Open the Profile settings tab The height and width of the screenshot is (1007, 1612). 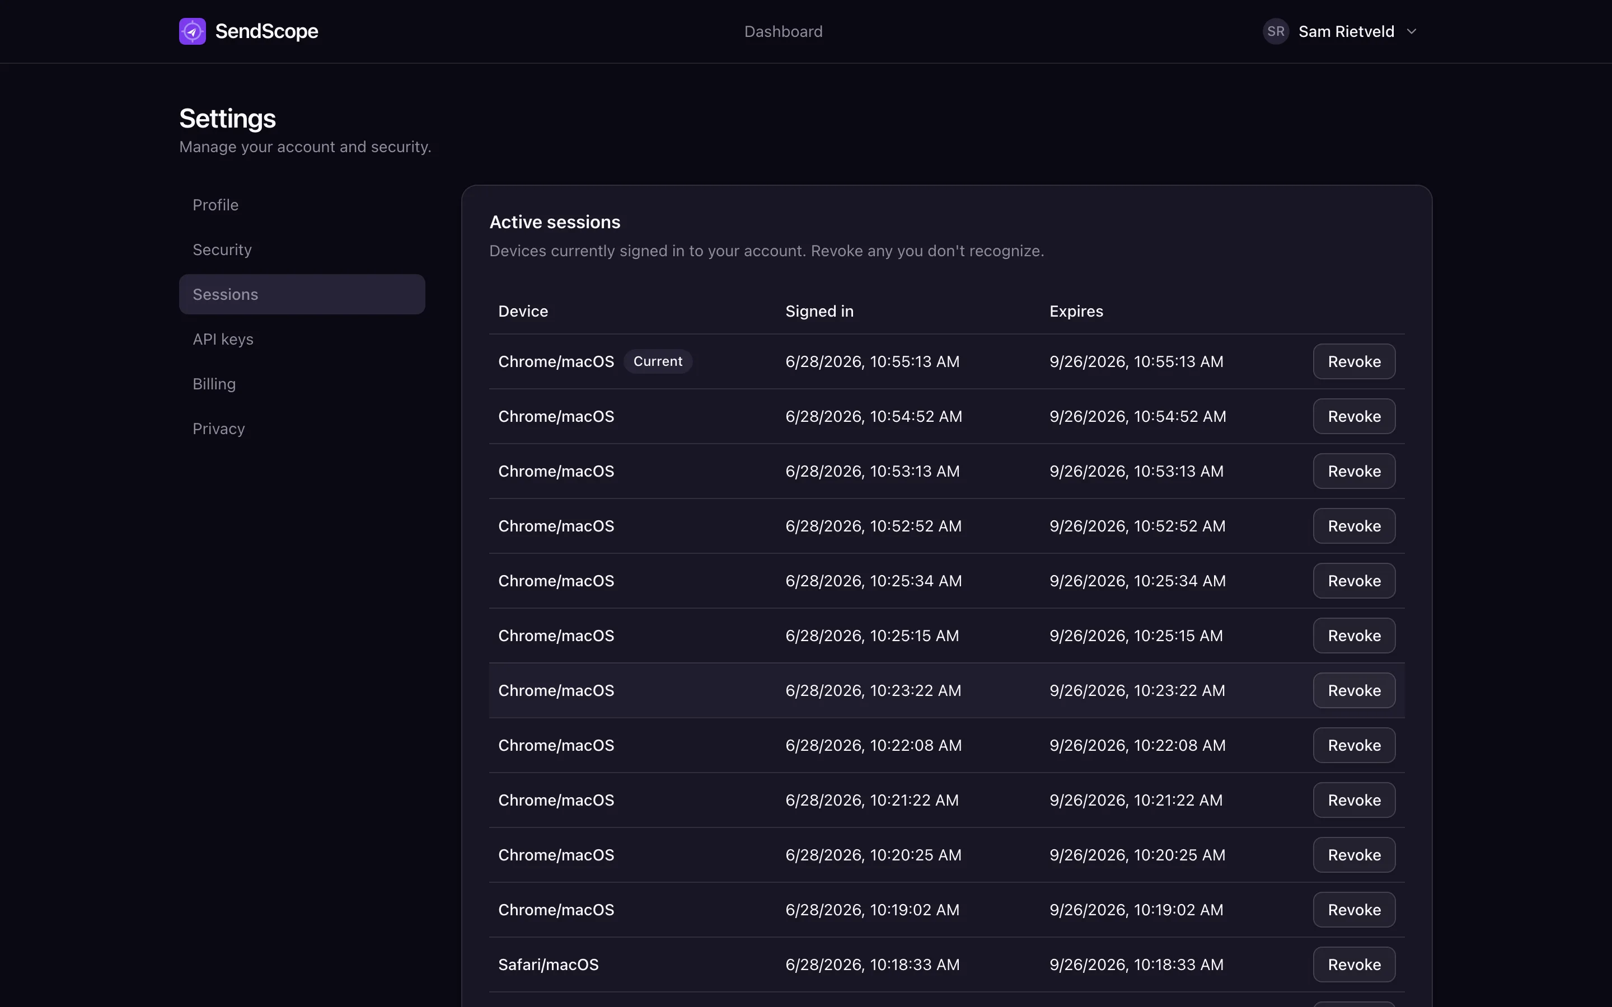[x=302, y=204]
